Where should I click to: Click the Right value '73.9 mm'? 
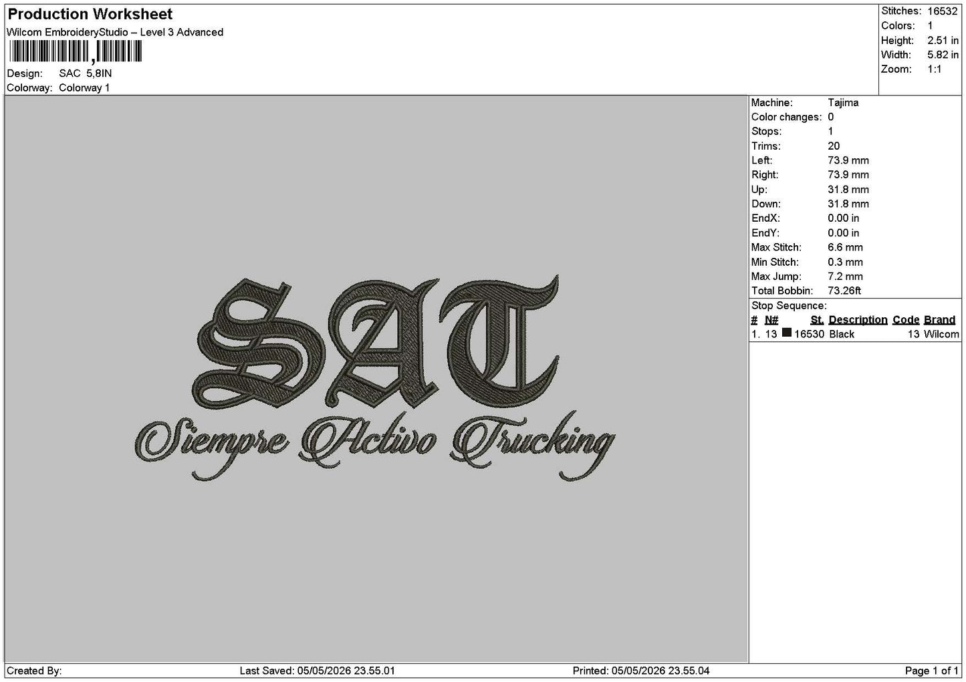click(848, 174)
